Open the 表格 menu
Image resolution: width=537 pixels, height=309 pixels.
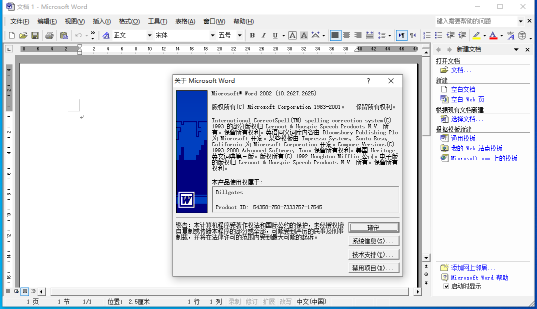coord(184,21)
